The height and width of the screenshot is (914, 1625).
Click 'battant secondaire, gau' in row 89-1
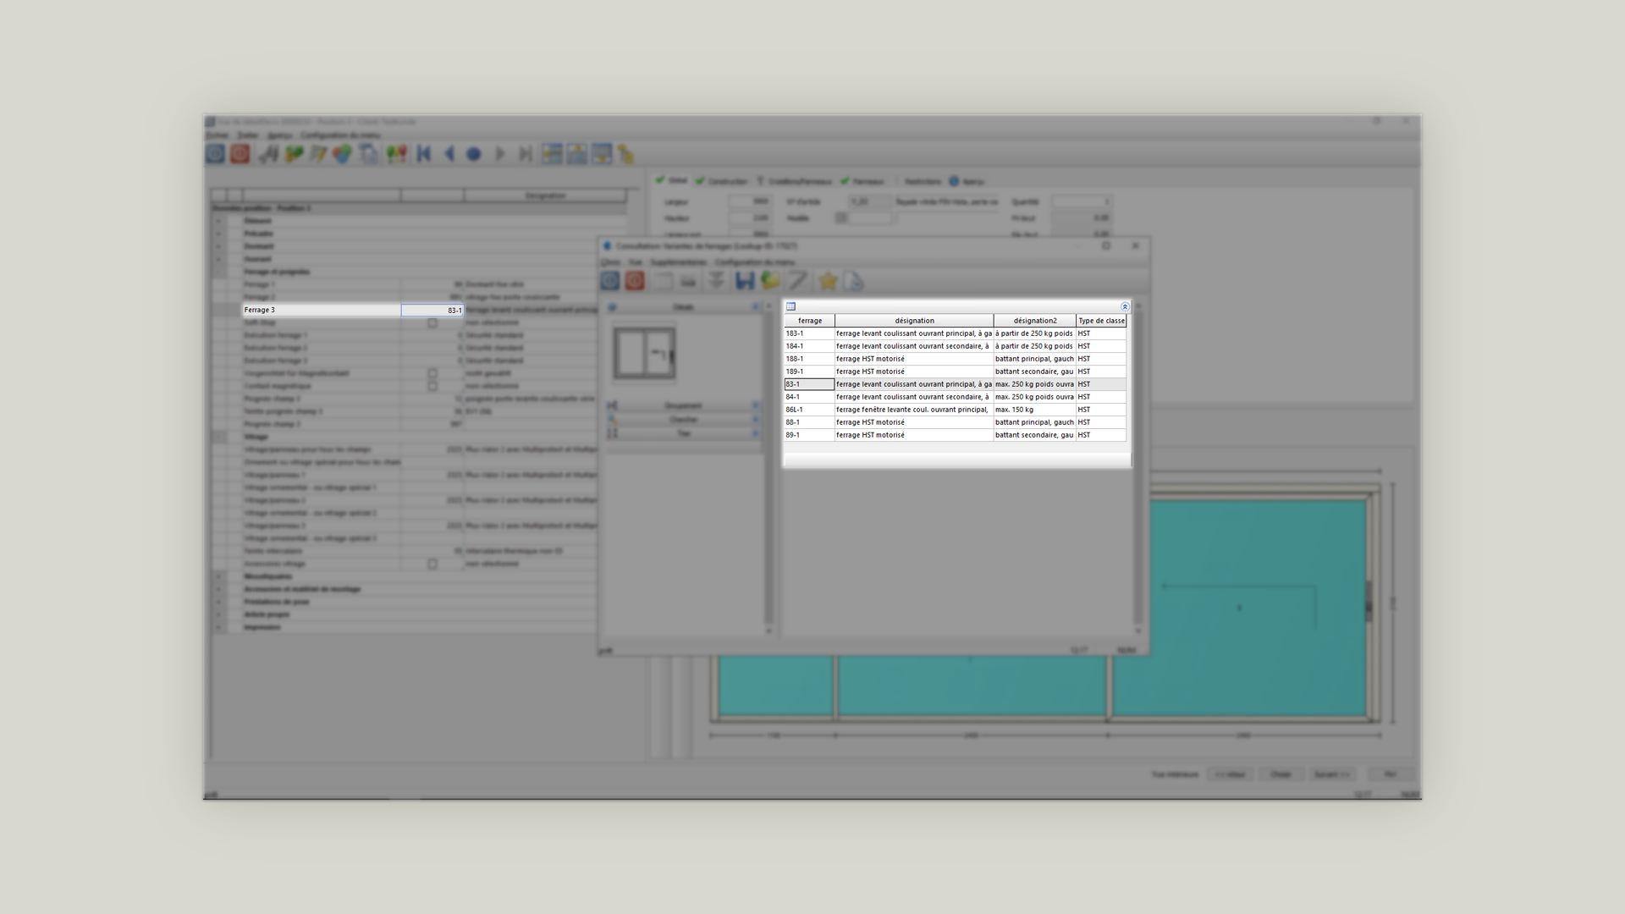1035,435
